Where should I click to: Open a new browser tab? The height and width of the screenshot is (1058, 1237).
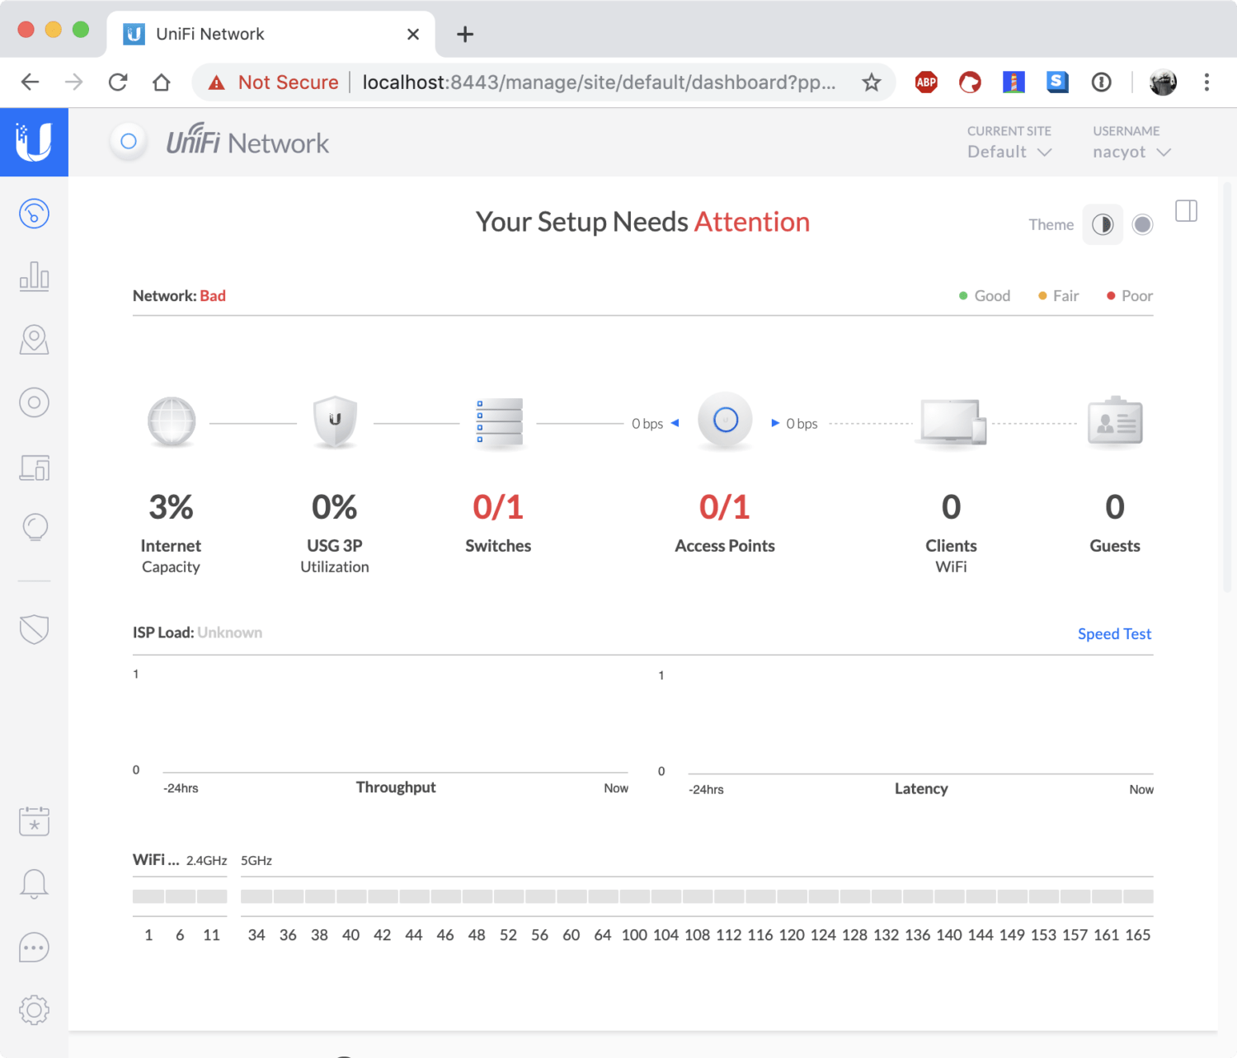click(x=465, y=34)
